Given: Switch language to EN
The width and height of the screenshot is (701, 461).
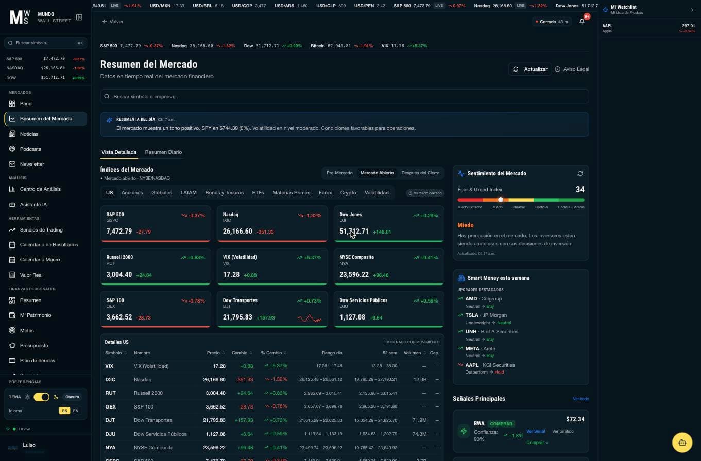Looking at the screenshot, I should tap(76, 411).
